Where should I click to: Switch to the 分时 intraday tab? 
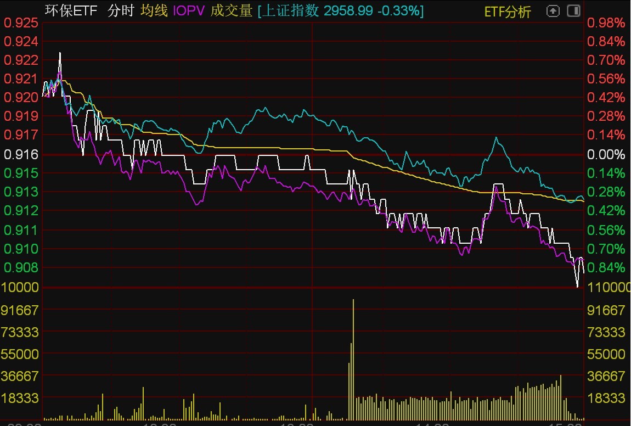122,10
